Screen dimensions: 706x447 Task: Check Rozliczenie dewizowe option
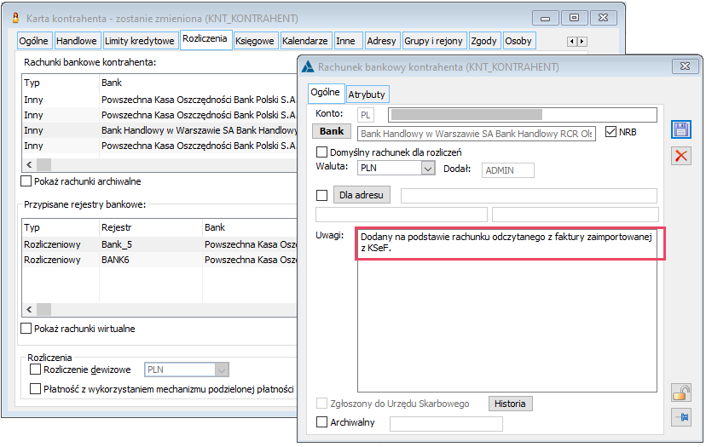[35, 370]
